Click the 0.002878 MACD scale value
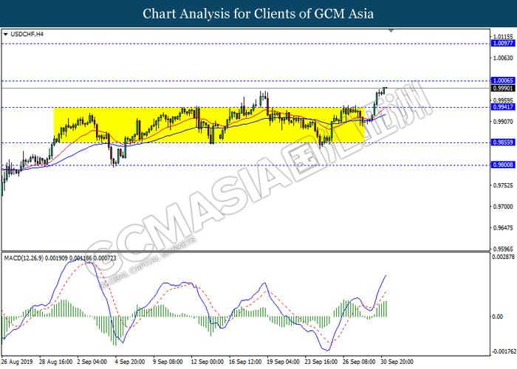Image resolution: width=517 pixels, height=369 pixels. click(504, 257)
